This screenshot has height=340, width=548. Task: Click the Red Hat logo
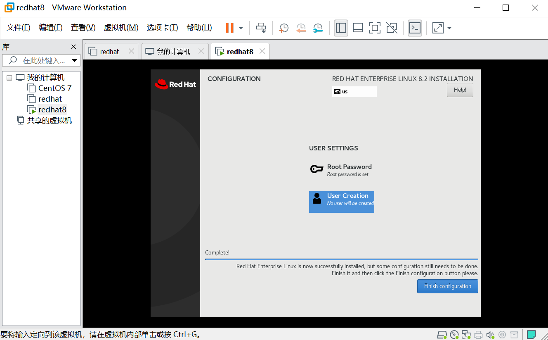coord(175,84)
